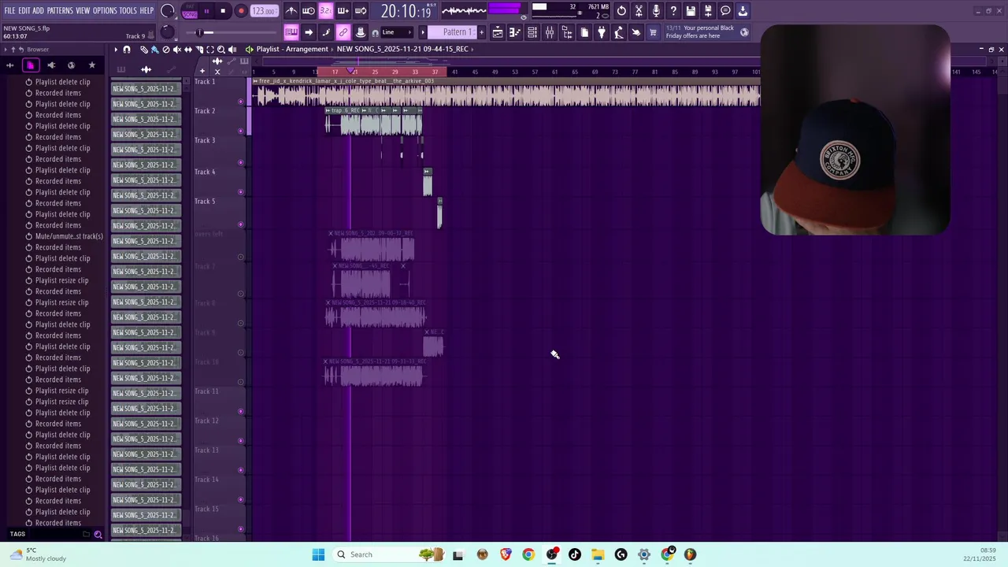Open the PATTERNS menu
This screenshot has width=1008, height=567.
click(x=60, y=11)
